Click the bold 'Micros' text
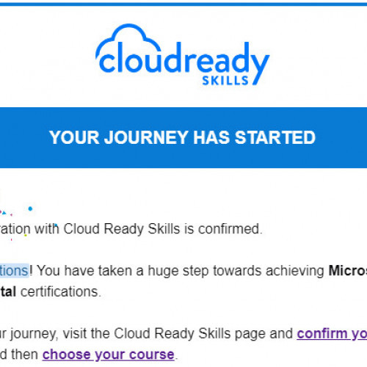This screenshot has height=367, width=367. pyautogui.click(x=348, y=271)
